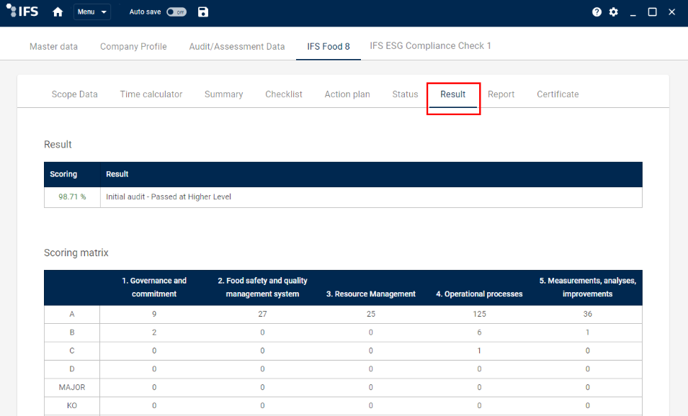
Task: Click row label C in scoring matrix
Action: coord(72,351)
